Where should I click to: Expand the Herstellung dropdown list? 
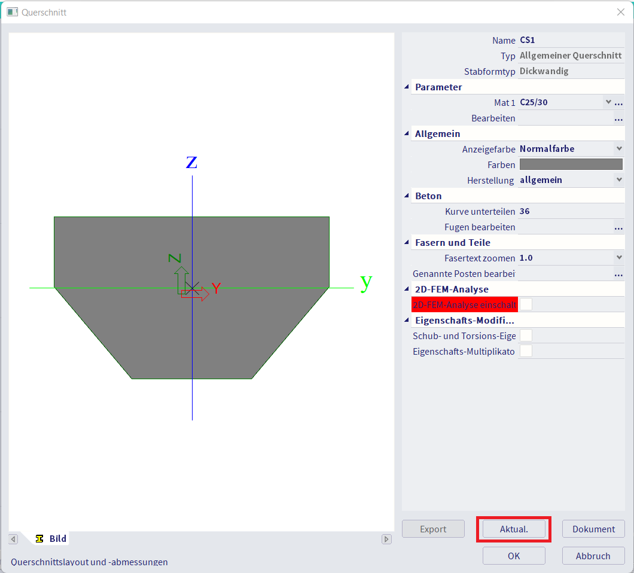(x=618, y=180)
